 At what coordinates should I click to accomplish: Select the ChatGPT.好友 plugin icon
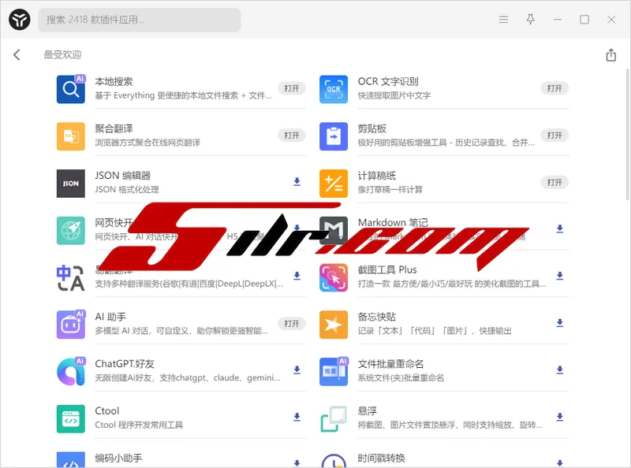click(71, 372)
